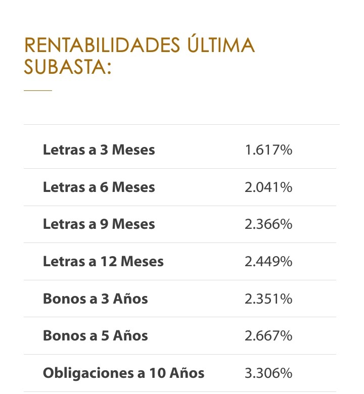
Task: Click the Rentabilidades Última Subasta heading
Action: (x=140, y=55)
